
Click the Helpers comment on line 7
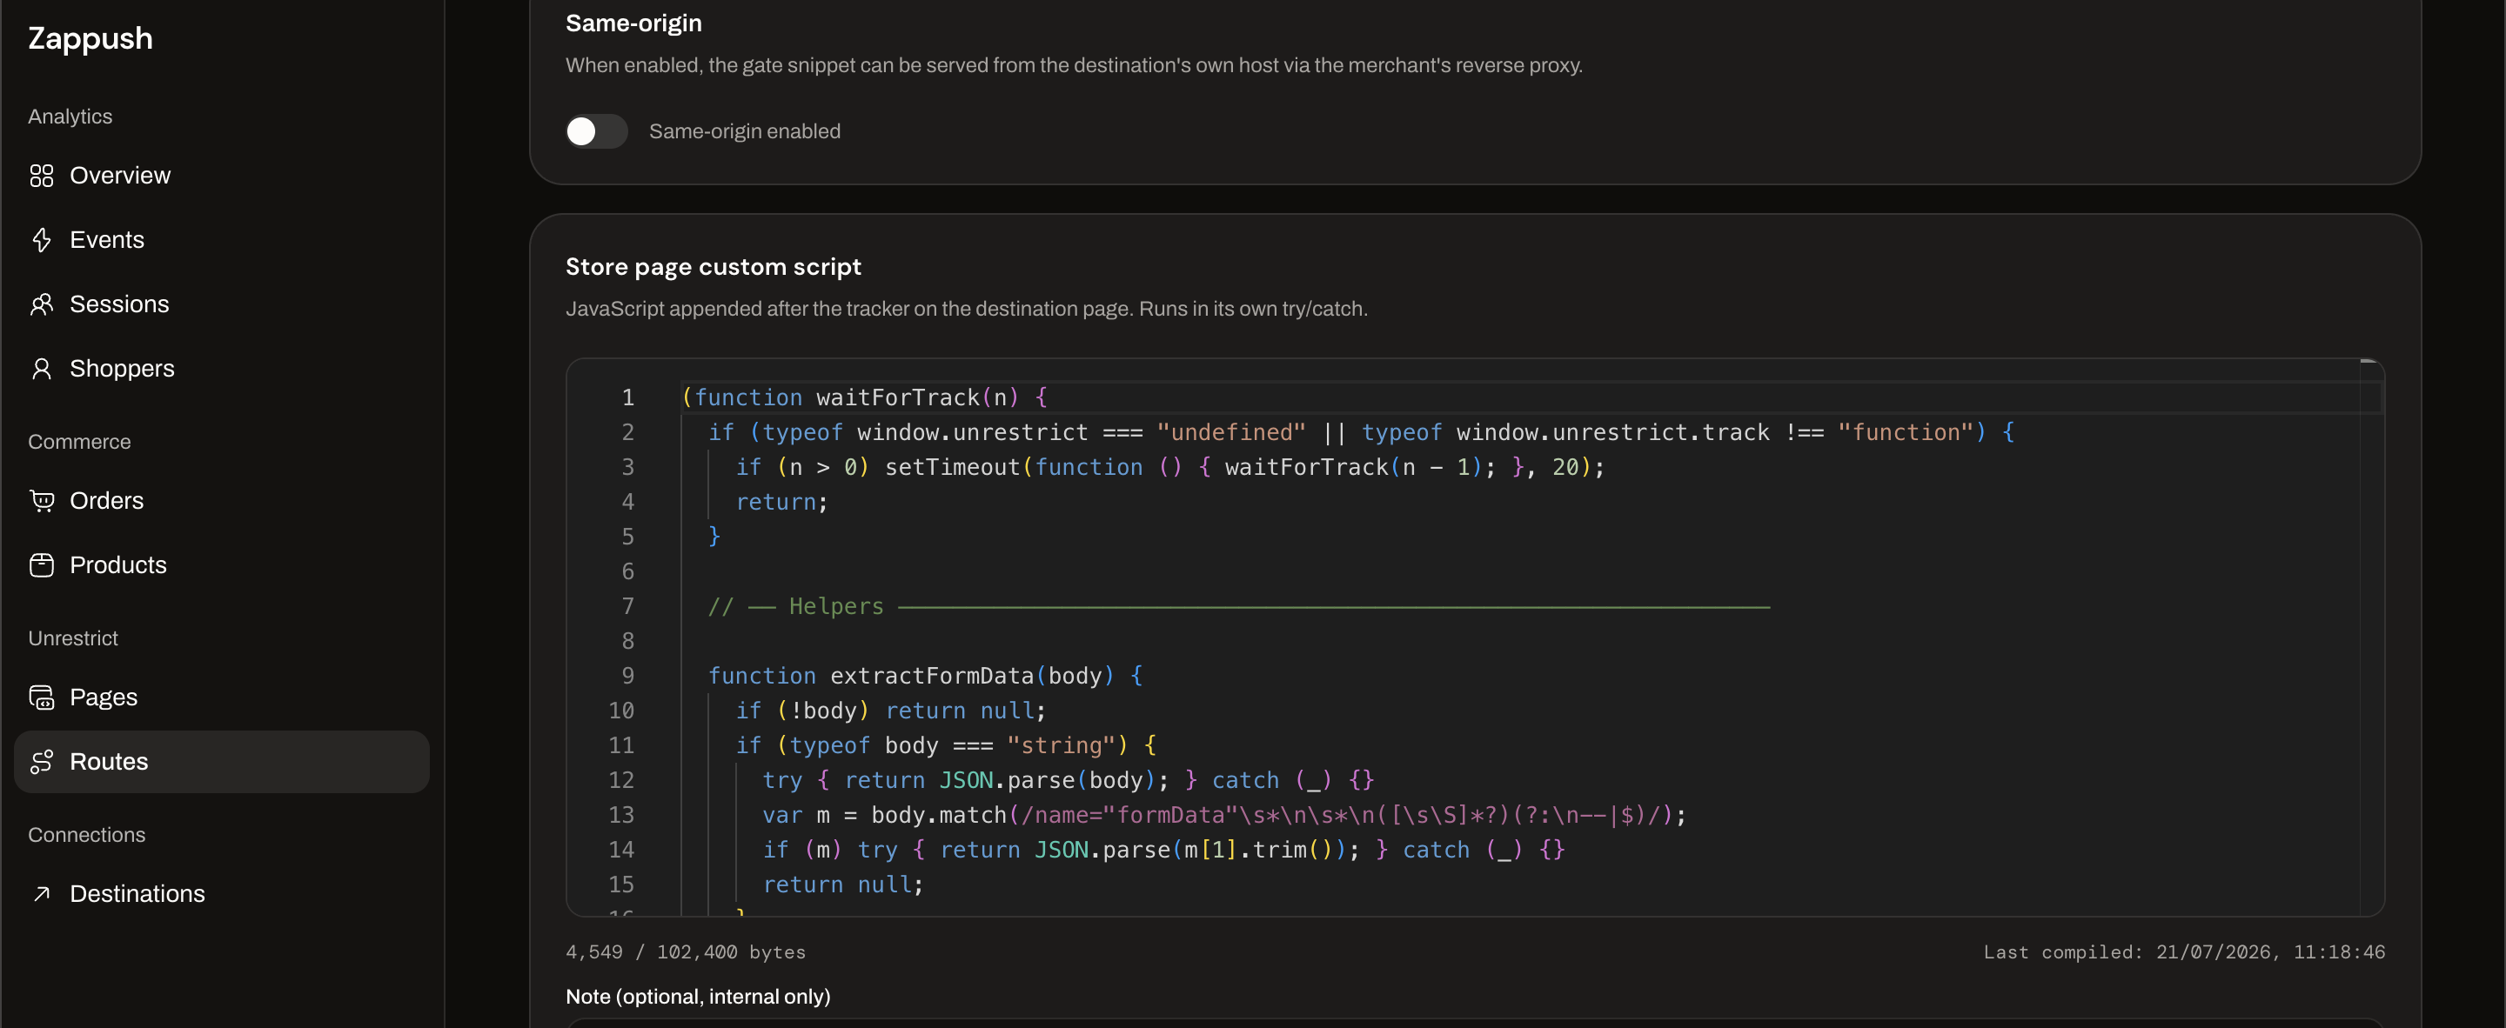tap(1238, 607)
